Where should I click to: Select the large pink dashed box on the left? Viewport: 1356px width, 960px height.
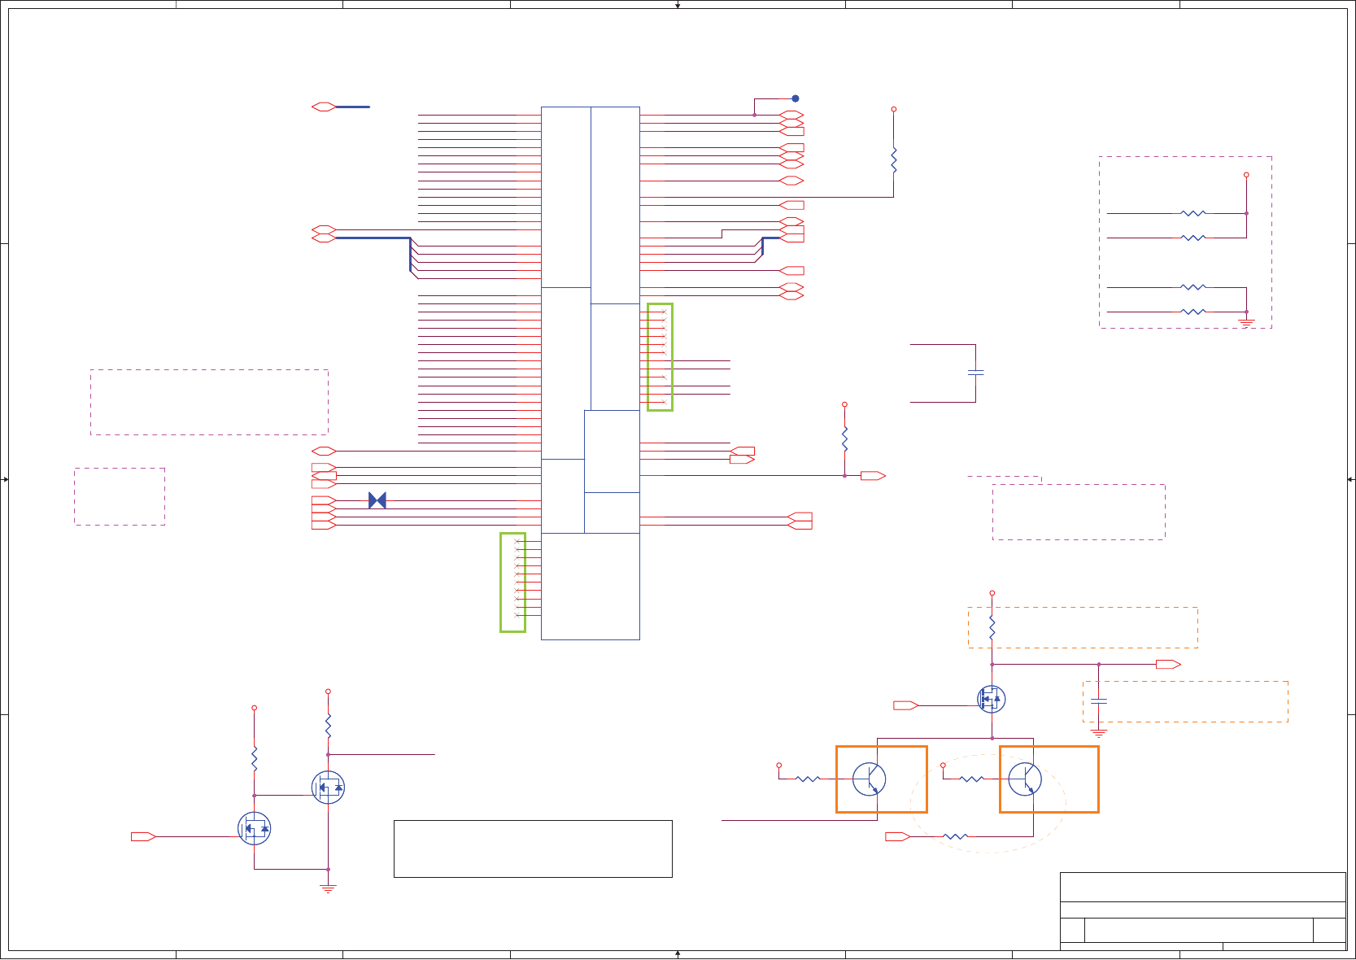(209, 403)
